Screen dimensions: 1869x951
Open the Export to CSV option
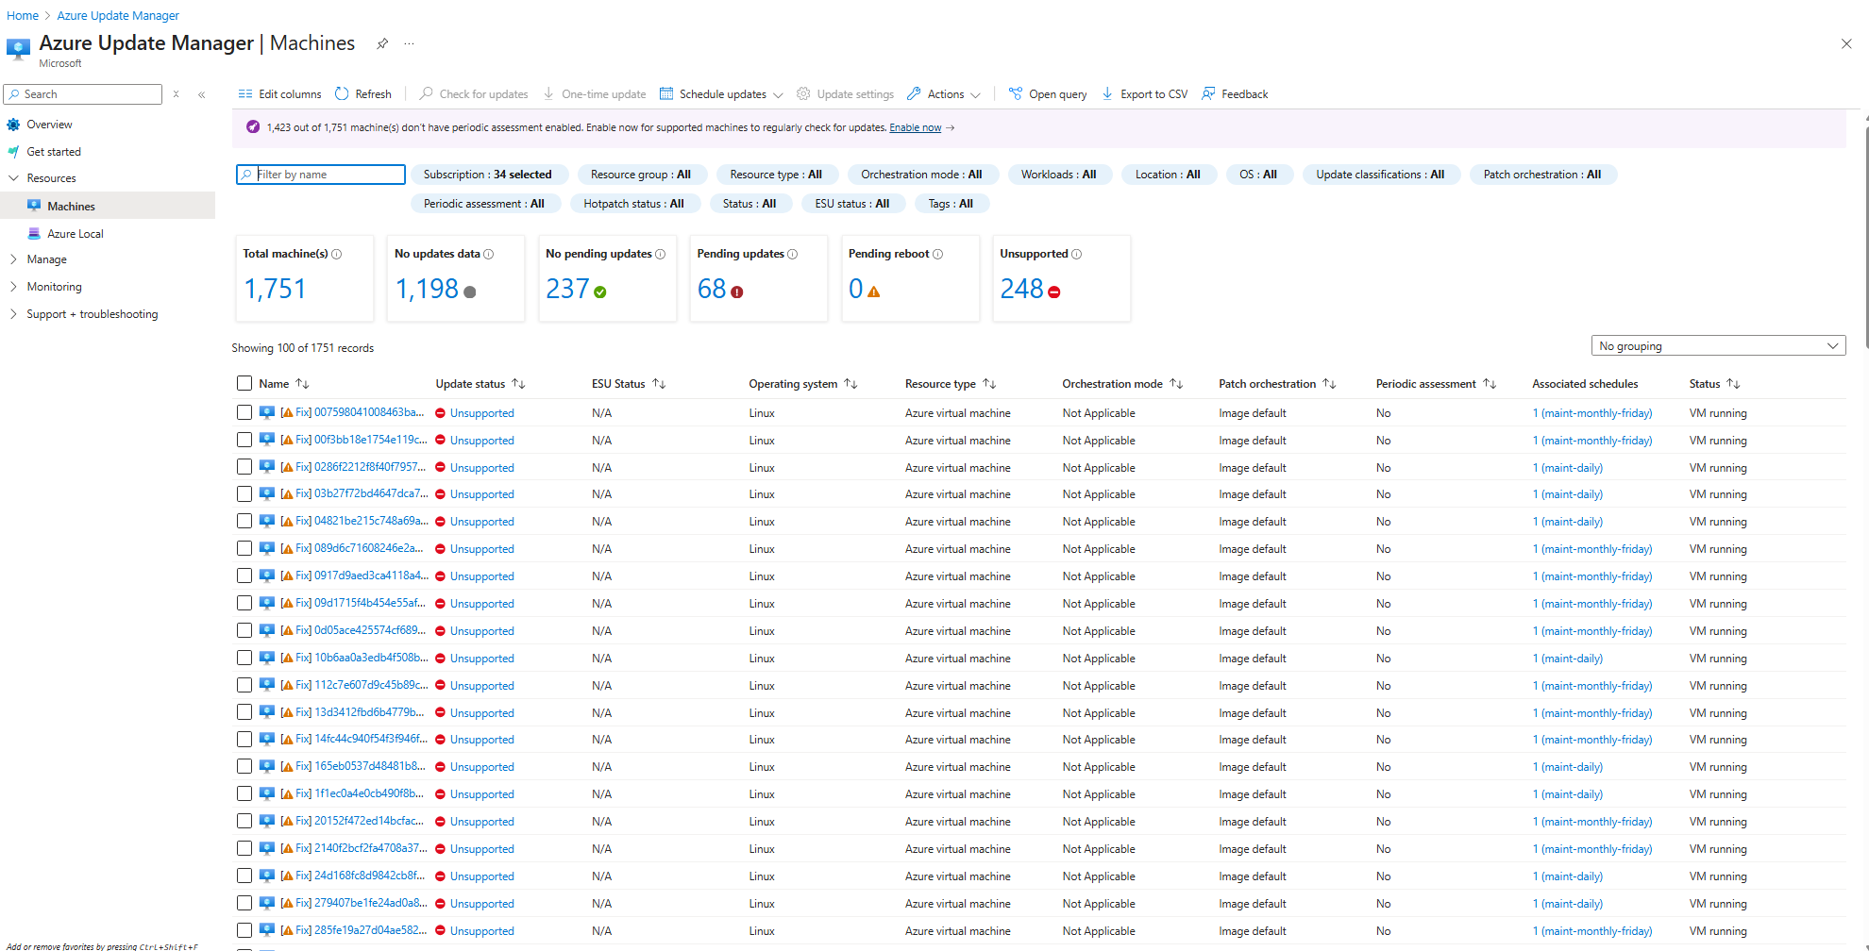coord(1106,93)
